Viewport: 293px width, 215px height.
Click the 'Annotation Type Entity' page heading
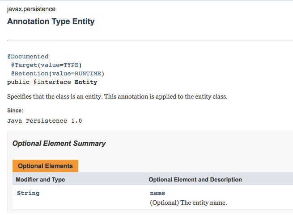(51, 21)
